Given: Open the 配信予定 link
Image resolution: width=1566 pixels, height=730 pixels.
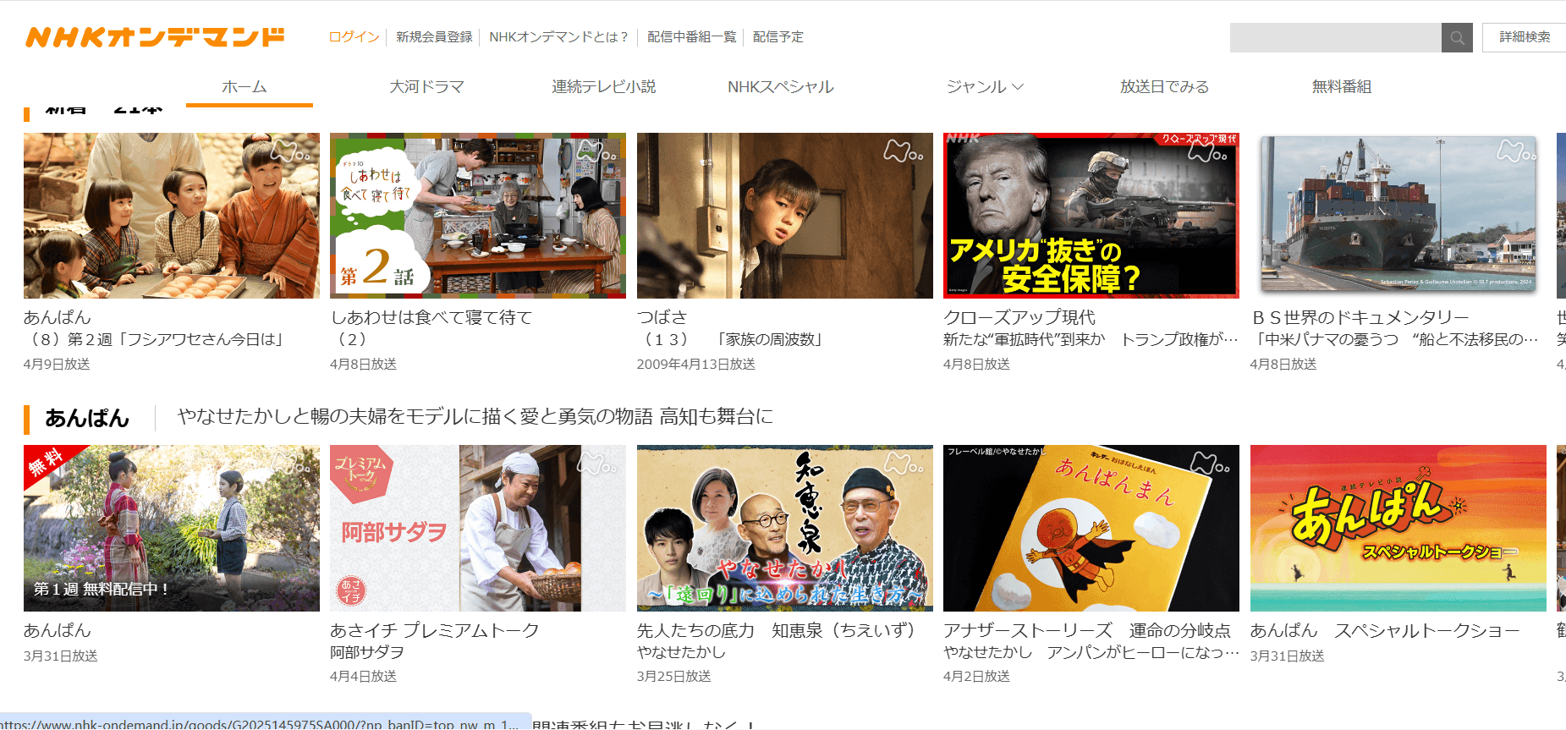Looking at the screenshot, I should pyautogui.click(x=778, y=37).
